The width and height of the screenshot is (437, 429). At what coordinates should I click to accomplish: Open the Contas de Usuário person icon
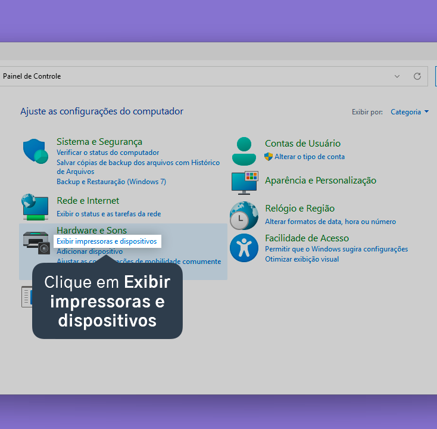pos(244,151)
